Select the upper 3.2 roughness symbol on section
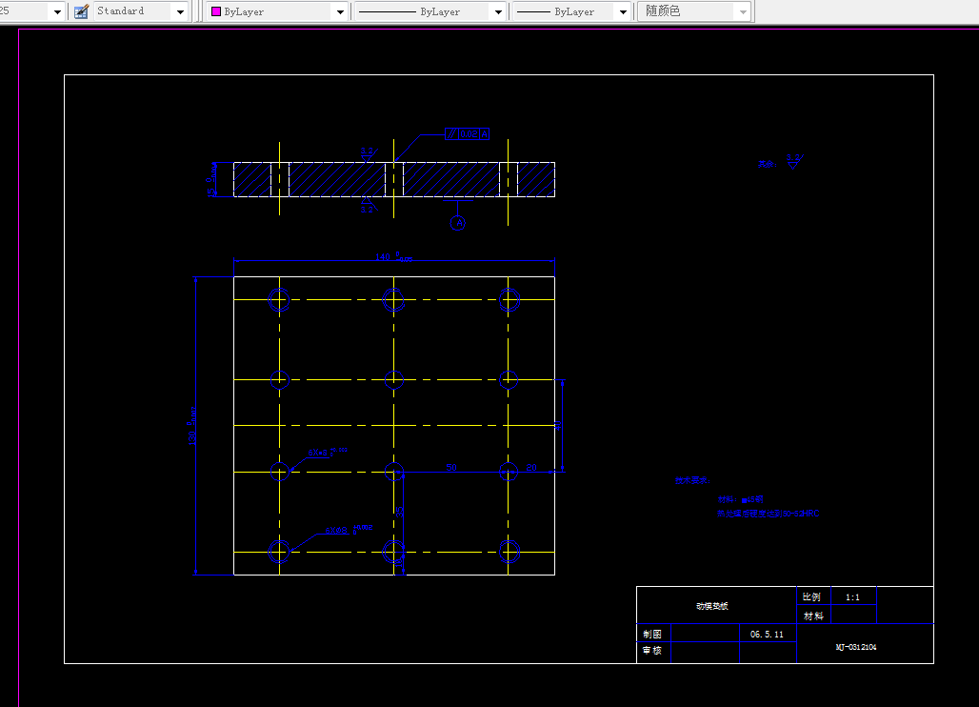The height and width of the screenshot is (707, 979). [x=368, y=154]
